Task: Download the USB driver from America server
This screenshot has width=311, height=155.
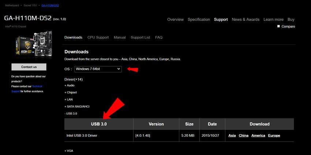Action: pyautogui.click(x=258, y=136)
